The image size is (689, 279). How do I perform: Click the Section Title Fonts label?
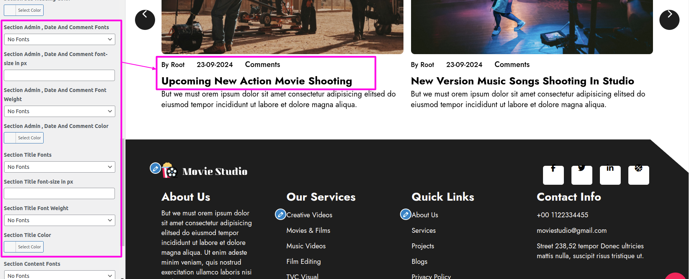click(x=28, y=155)
